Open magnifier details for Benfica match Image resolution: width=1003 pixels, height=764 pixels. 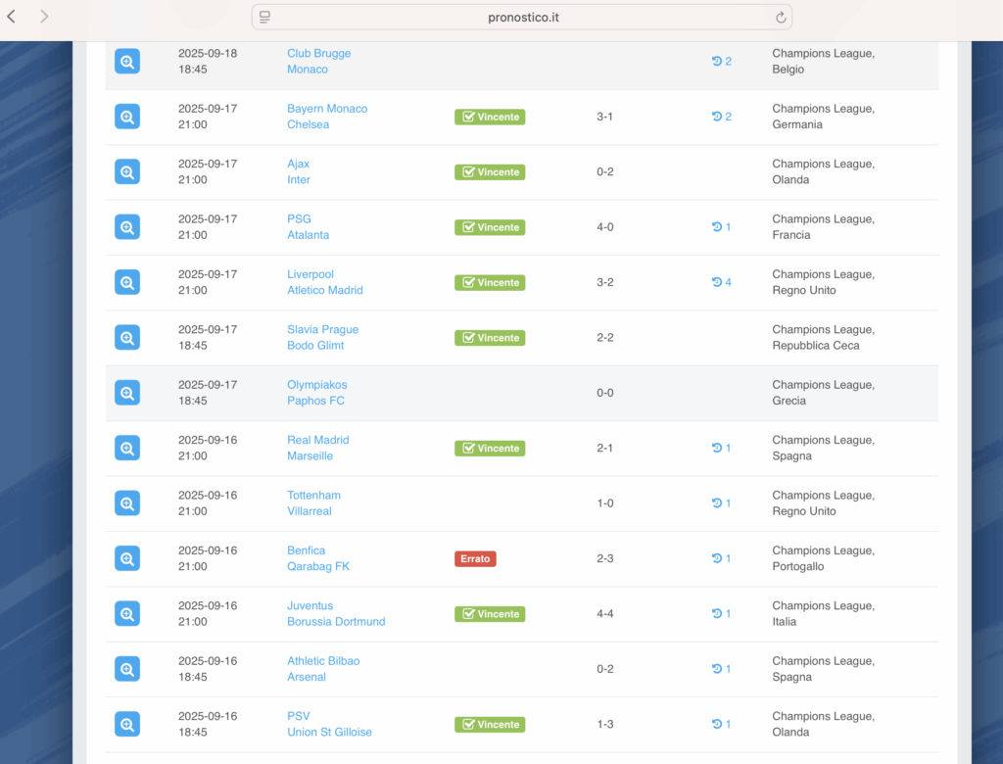click(x=127, y=558)
